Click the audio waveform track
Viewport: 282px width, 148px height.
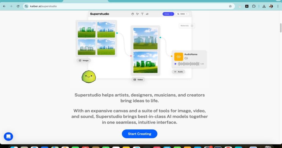188,64
